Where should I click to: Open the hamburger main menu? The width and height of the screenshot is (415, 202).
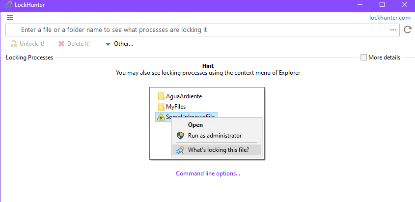click(10, 18)
